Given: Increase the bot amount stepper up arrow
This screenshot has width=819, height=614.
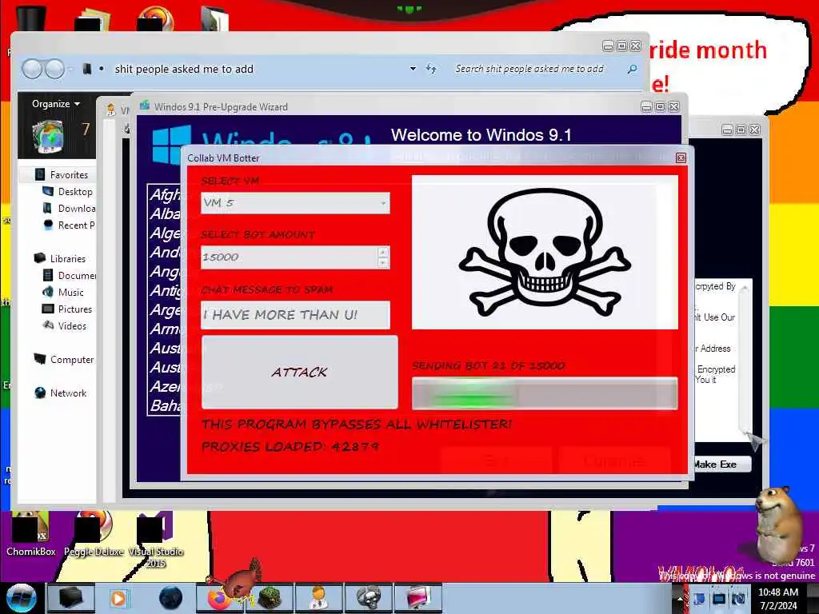Looking at the screenshot, I should click(383, 252).
